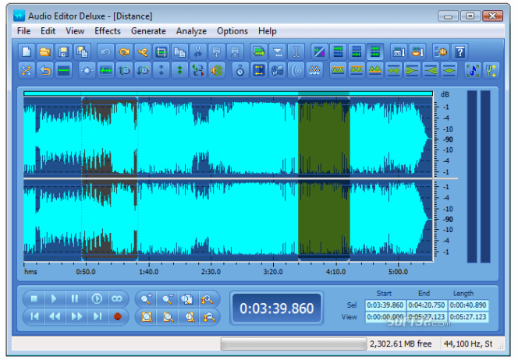The height and width of the screenshot is (363, 518).
Task: Open the File menu
Action: point(23,31)
